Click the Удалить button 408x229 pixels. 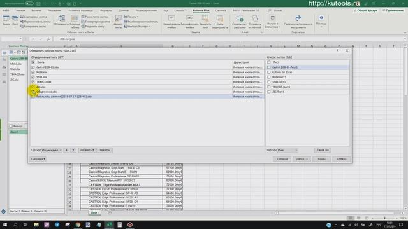(105, 150)
